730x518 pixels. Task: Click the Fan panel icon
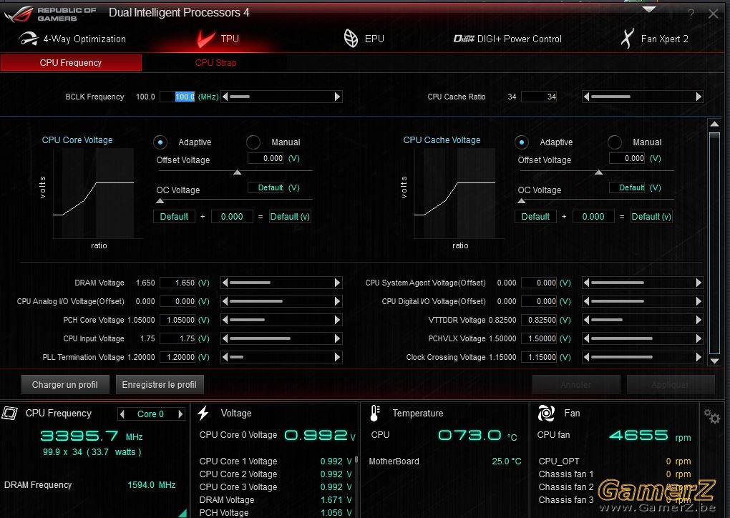[x=546, y=414]
